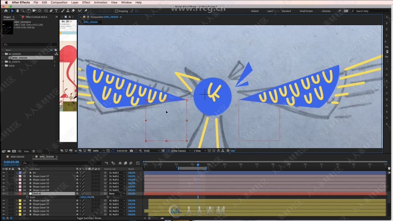This screenshot has height=221, width=393.
Task: Click the yellow label color of layer 26
Action: (20, 200)
